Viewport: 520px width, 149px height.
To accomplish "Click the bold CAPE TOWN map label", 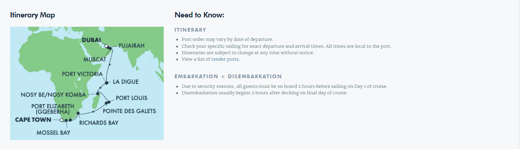I will (33, 120).
